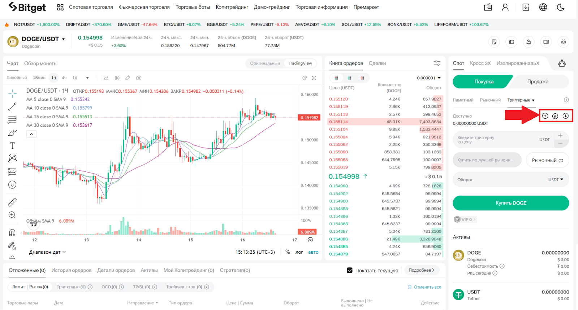Open the trading bot robot icon

pos(562,64)
